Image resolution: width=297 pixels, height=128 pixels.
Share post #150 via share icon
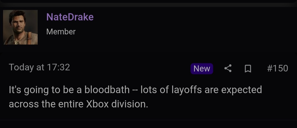(x=228, y=68)
